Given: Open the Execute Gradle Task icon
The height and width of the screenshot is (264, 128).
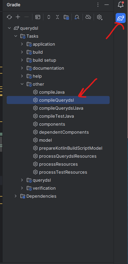Looking at the screenshot, I should pos(38,17).
